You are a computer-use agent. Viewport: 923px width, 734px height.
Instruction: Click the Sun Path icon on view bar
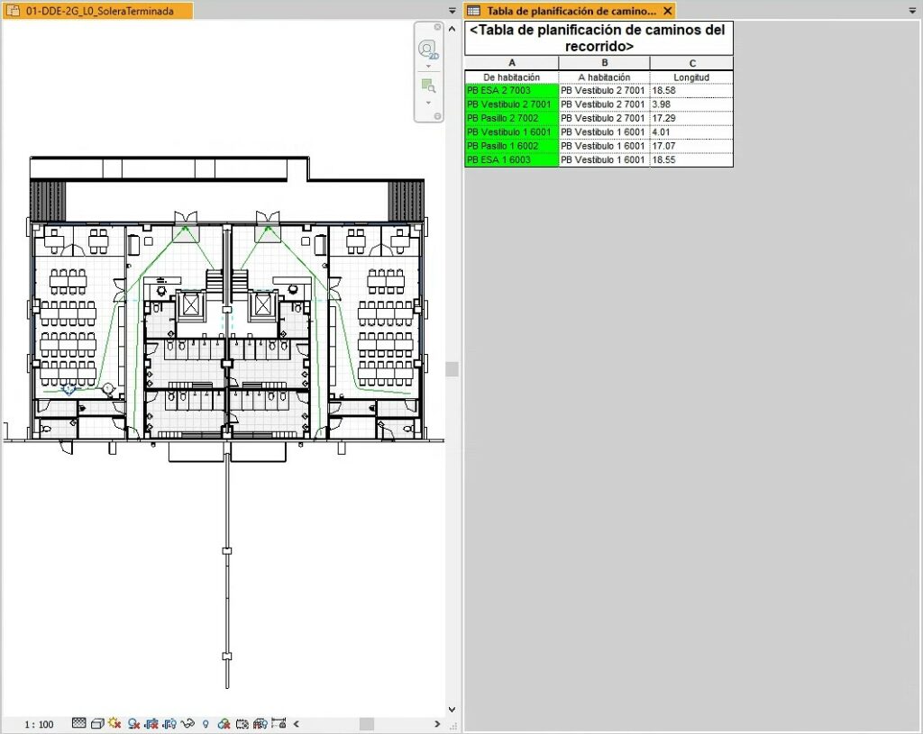[114, 723]
